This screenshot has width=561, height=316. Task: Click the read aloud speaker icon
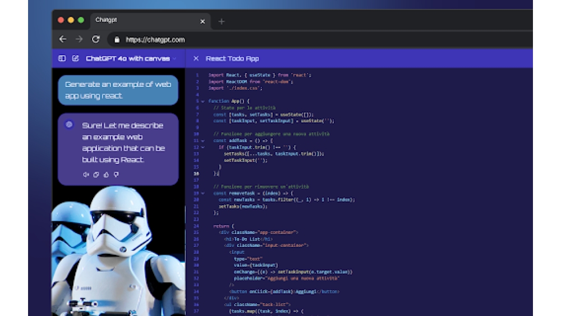tap(86, 175)
